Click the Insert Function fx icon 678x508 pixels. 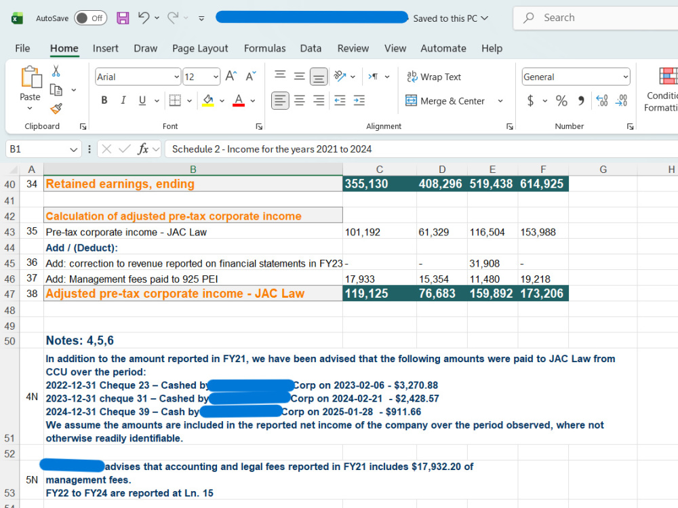click(142, 149)
